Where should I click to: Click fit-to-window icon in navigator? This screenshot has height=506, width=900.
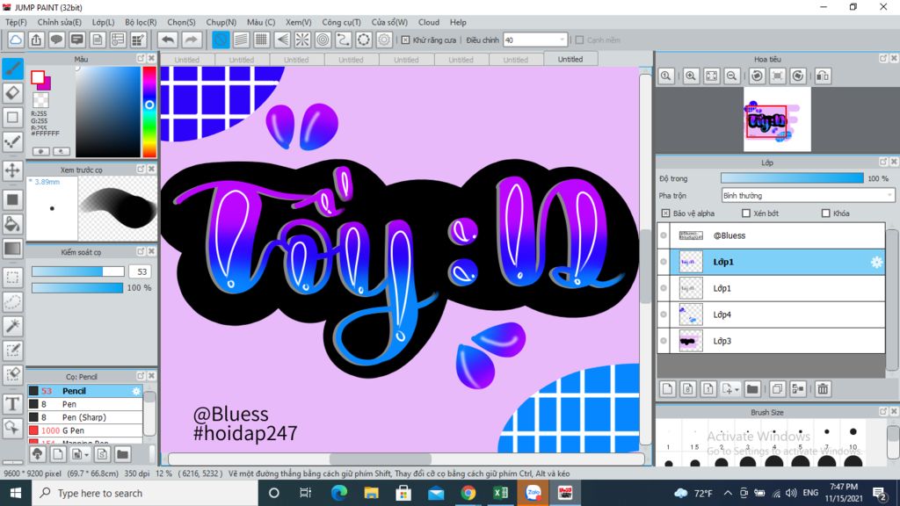(711, 76)
